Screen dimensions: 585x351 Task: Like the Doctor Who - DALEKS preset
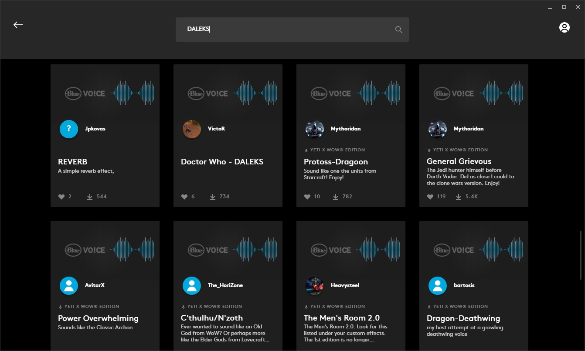(184, 197)
